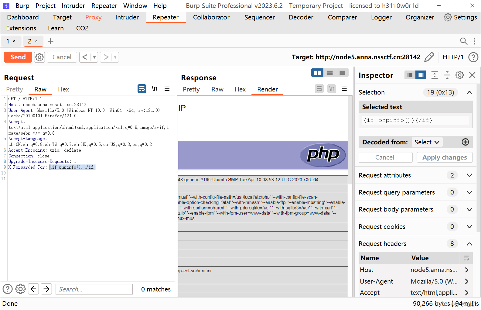Go forward to next request in history
481x310 pixels.
tap(106, 57)
